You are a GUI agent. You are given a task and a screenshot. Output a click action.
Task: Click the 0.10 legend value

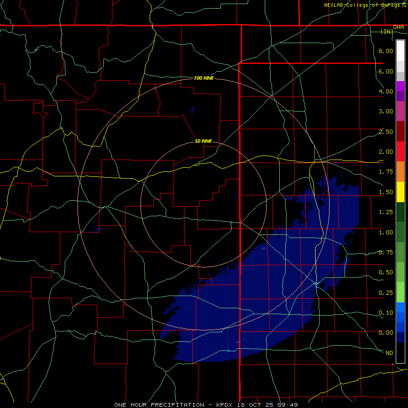click(x=386, y=313)
